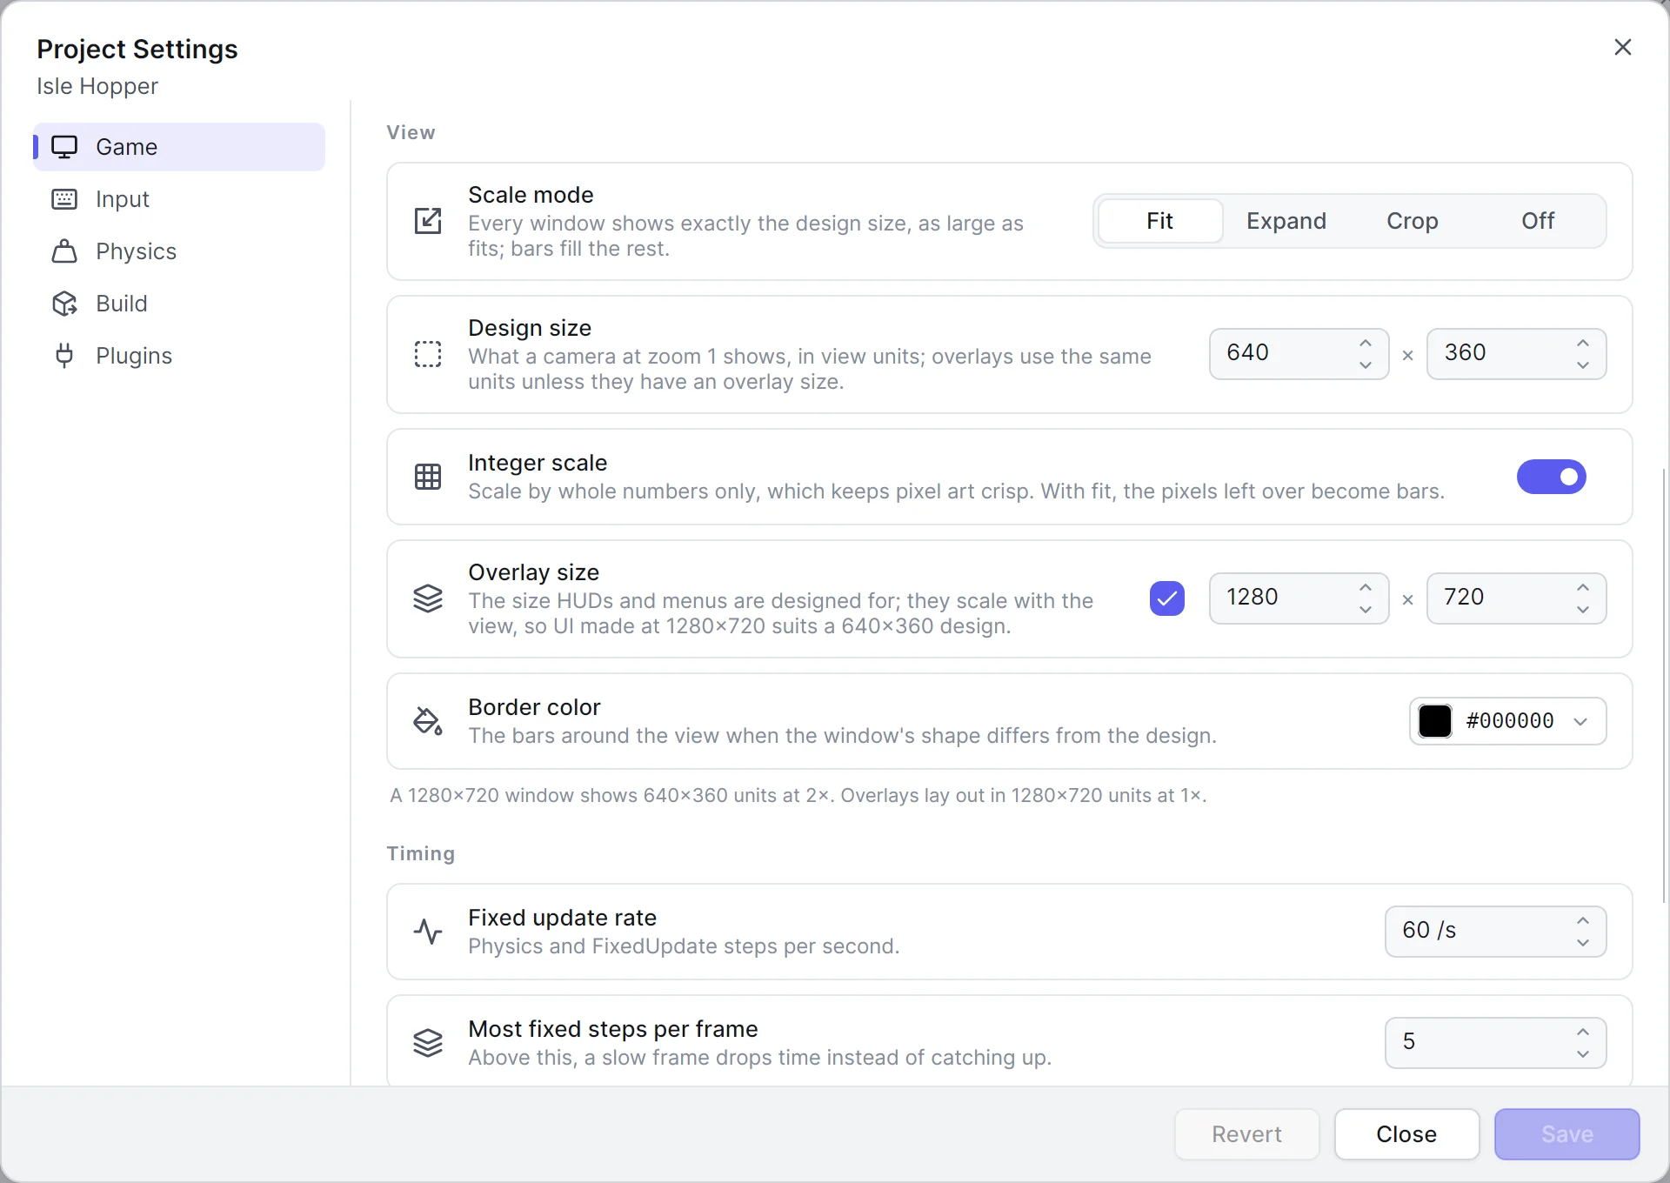Click the Input keyboard icon
Screen dimensions: 1670x1183
click(x=64, y=199)
